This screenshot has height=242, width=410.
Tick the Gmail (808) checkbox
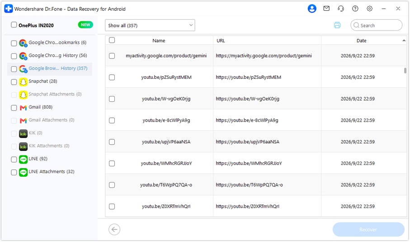pos(14,107)
